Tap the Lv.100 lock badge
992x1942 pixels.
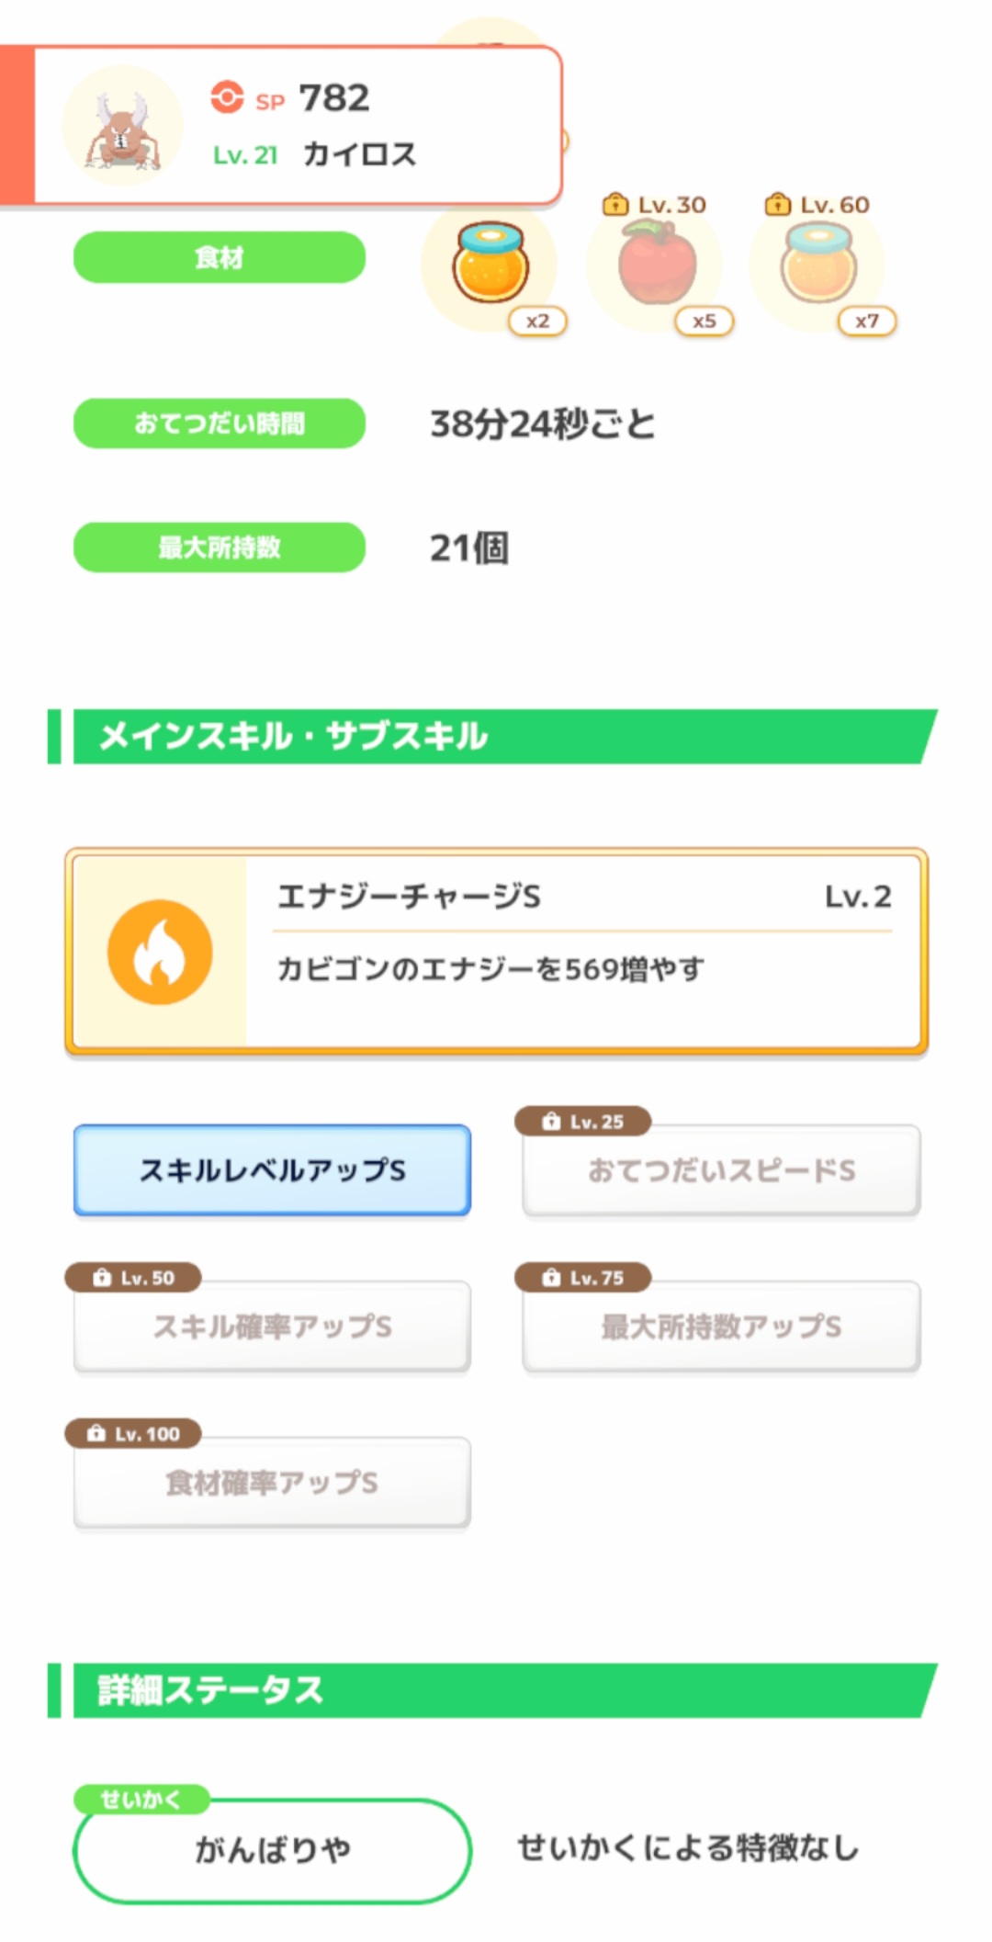point(133,1434)
